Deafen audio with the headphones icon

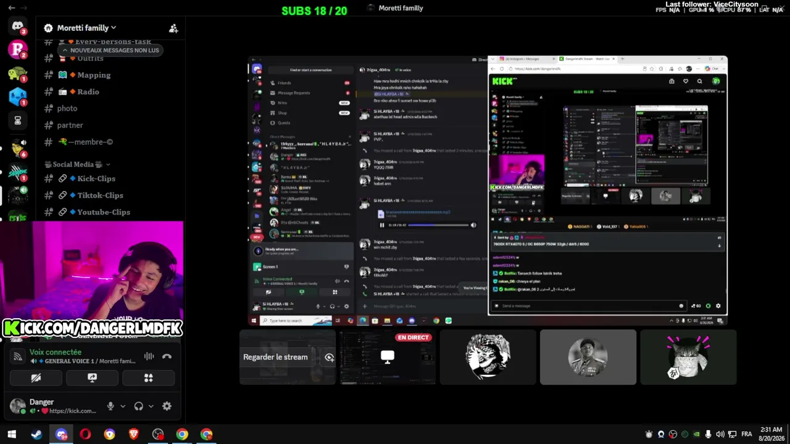[139, 406]
